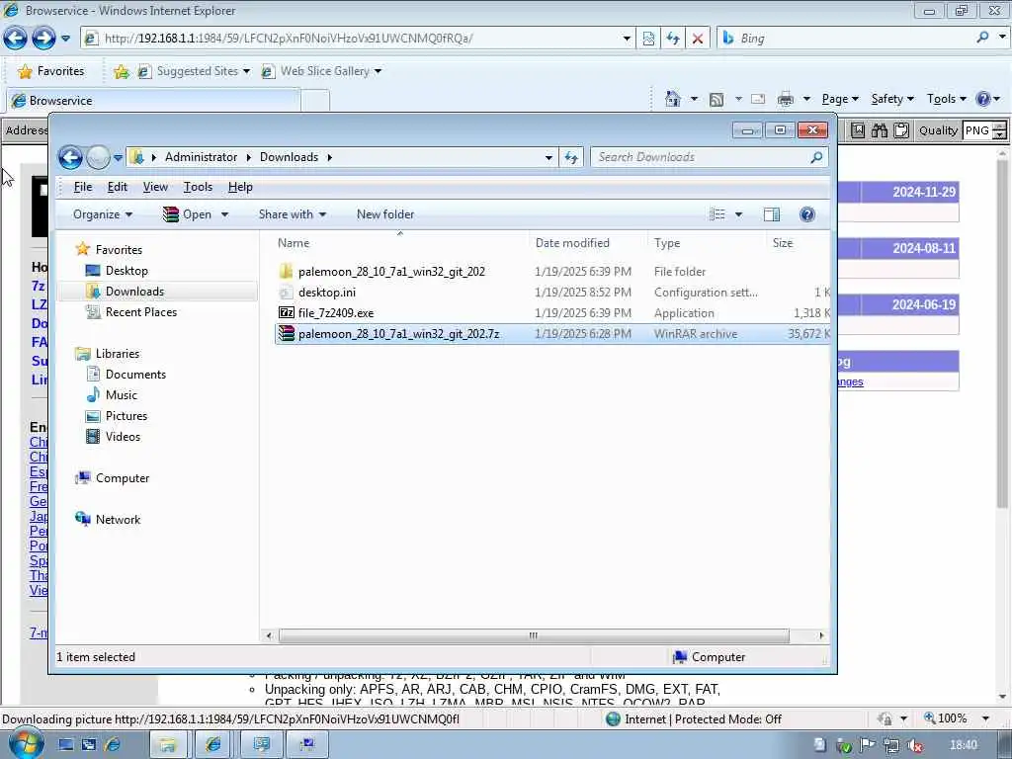Select Documents library in navigation pane

pos(135,375)
